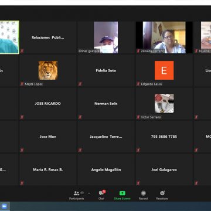Click the Zoom icon in the Windows taskbar

point(4,206)
